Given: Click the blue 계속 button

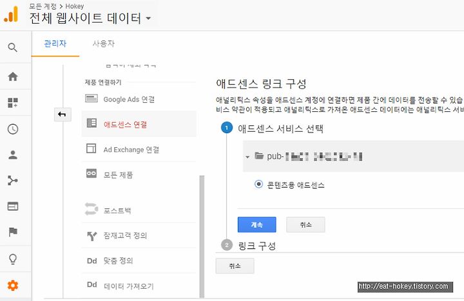Looking at the screenshot, I should click(x=257, y=225).
